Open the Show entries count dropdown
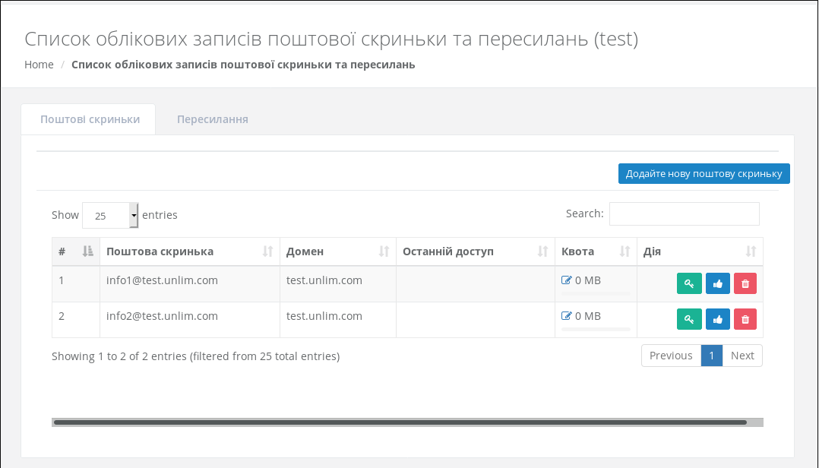819x468 pixels. tap(110, 216)
